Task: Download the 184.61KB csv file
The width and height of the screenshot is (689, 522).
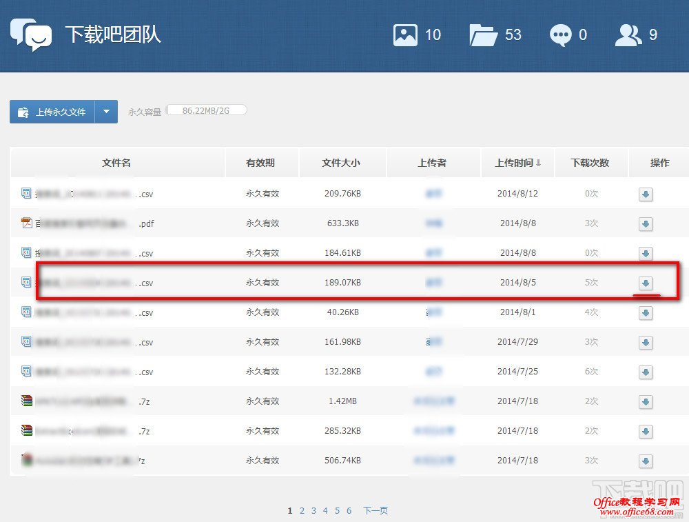Action: click(x=646, y=253)
